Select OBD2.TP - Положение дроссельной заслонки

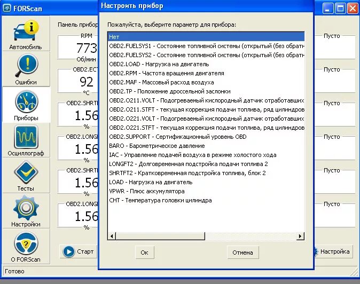tap(206, 91)
